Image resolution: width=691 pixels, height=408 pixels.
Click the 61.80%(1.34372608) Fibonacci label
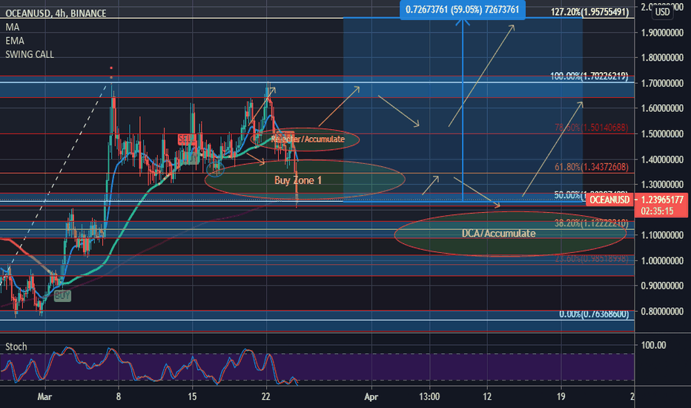click(592, 167)
